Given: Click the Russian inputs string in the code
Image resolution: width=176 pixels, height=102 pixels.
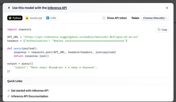Looking at the screenshot, I should click(x=63, y=67).
